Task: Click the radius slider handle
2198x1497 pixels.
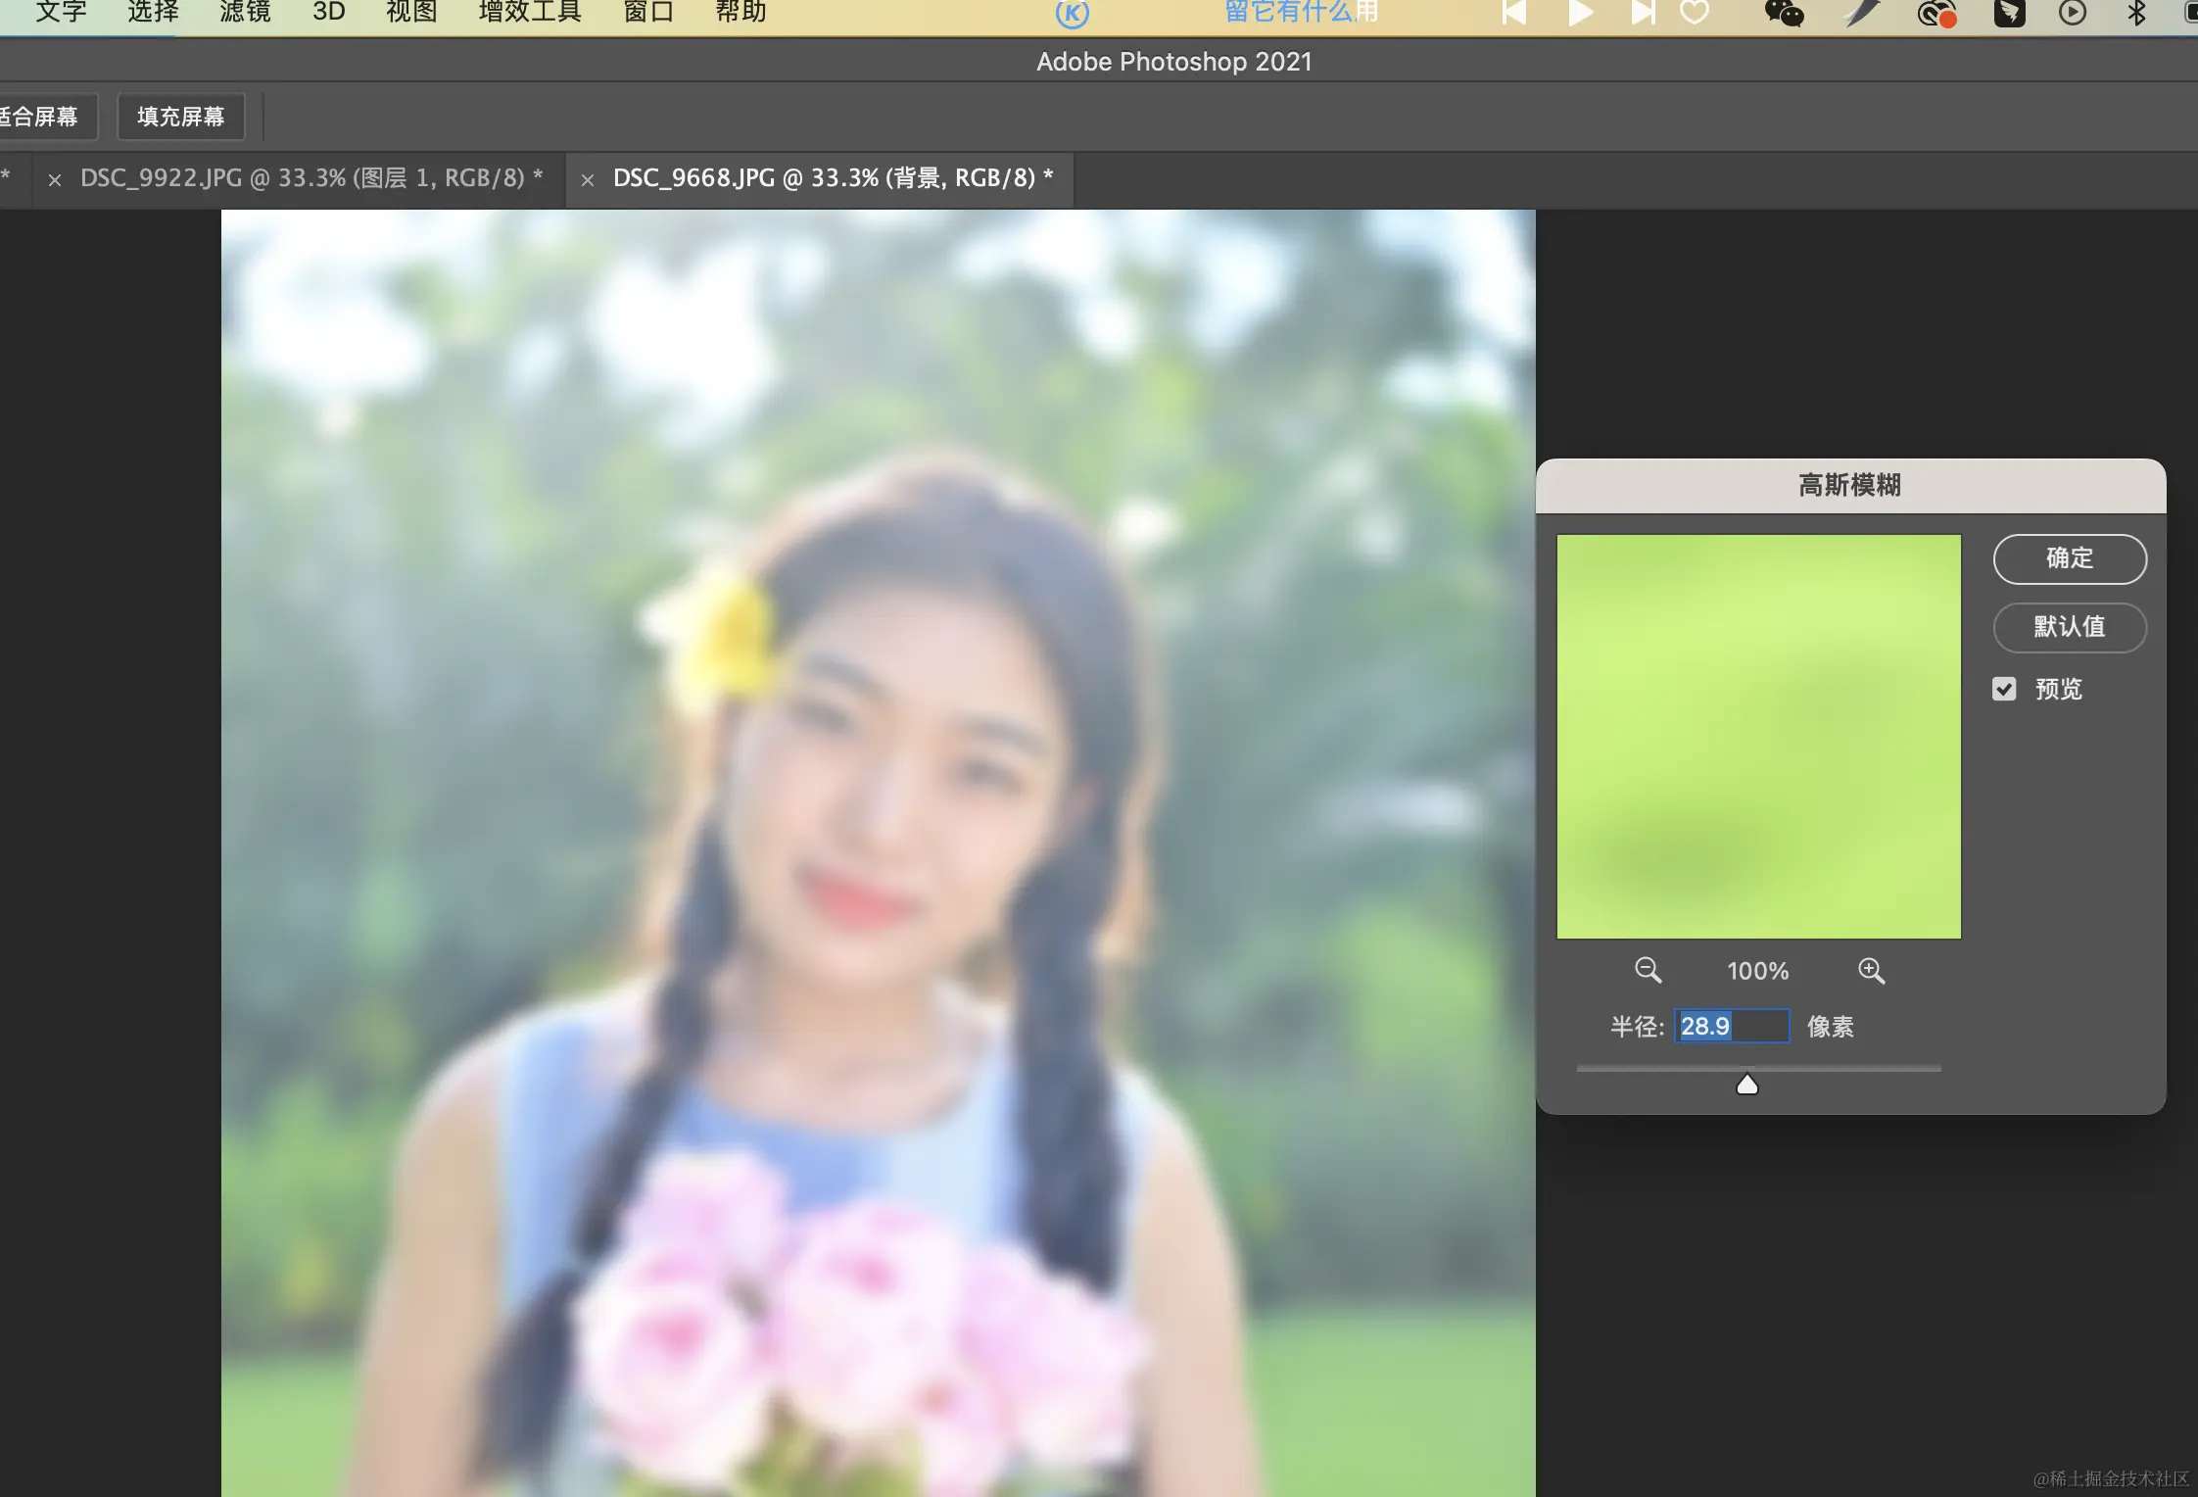Action: (x=1746, y=1085)
